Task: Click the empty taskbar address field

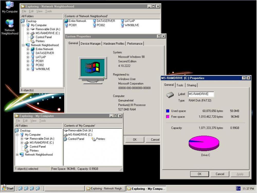Action: tap(65, 188)
